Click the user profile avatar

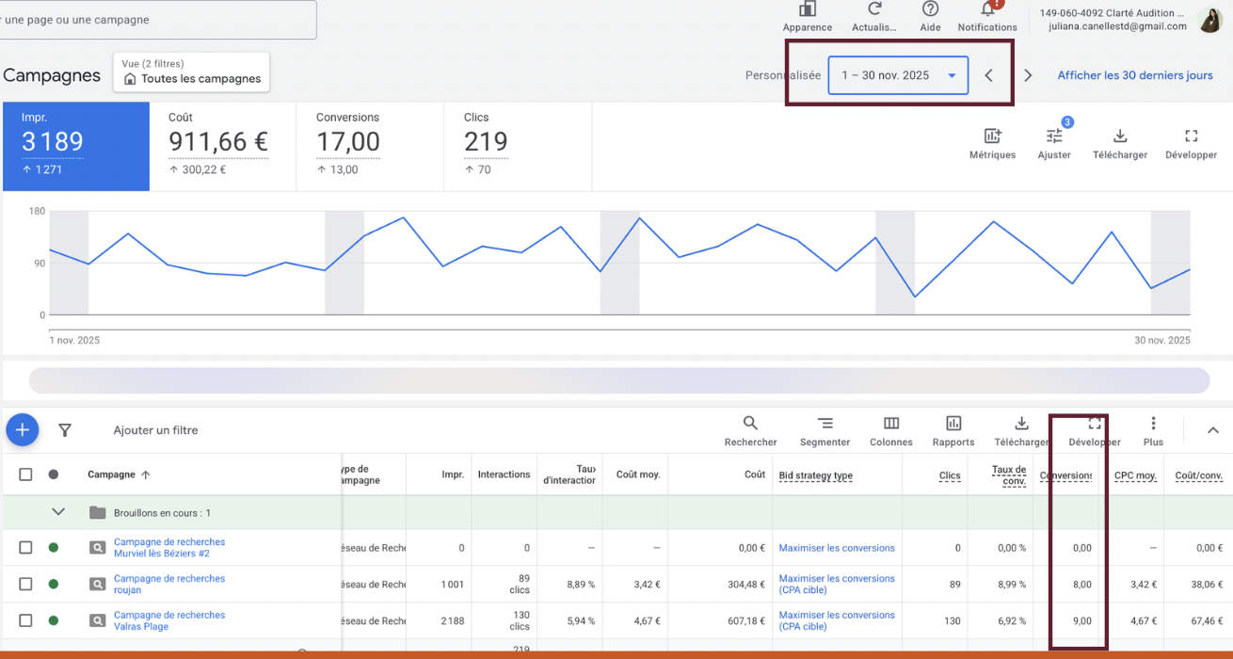(x=1210, y=19)
